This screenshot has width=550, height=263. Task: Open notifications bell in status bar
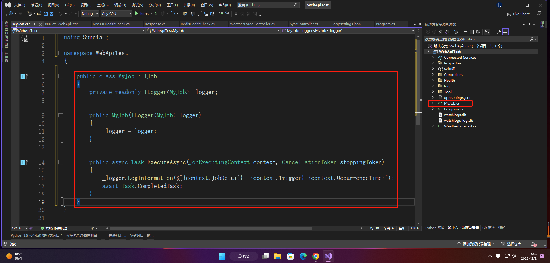click(533, 244)
